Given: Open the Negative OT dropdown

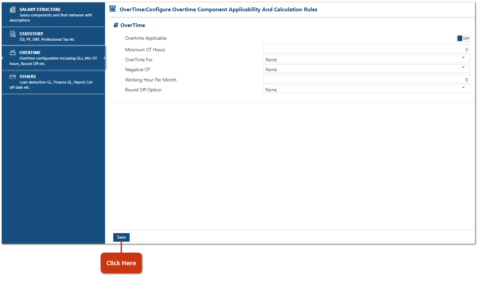Looking at the screenshot, I should point(366,69).
